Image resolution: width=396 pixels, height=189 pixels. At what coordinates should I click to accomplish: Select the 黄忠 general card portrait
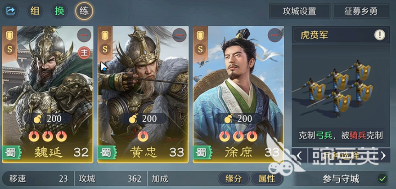143,94
